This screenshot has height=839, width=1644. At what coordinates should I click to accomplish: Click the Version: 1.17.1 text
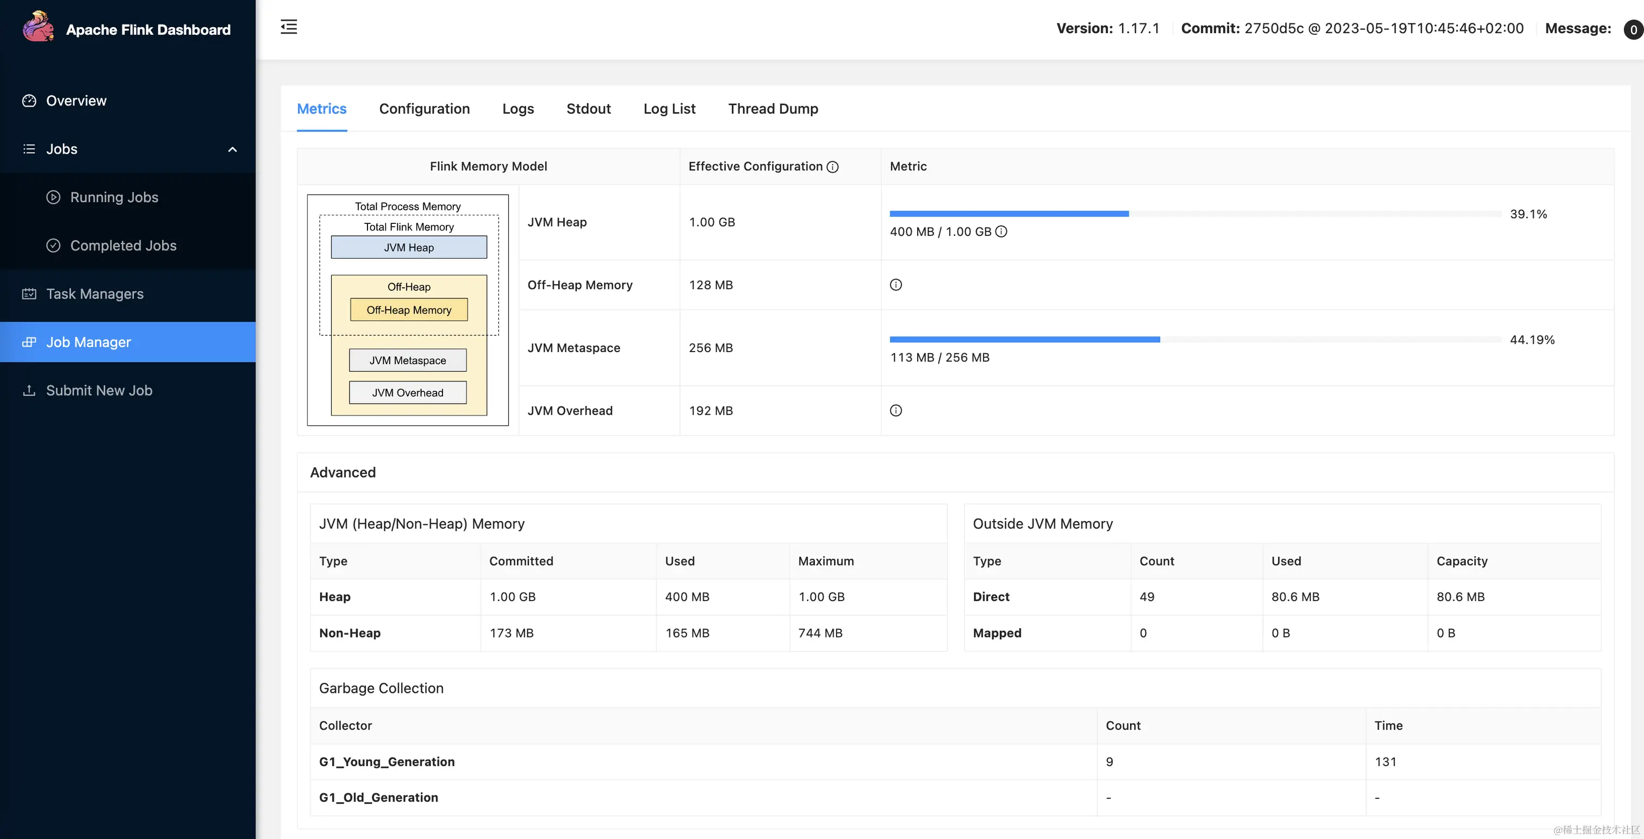[1108, 29]
